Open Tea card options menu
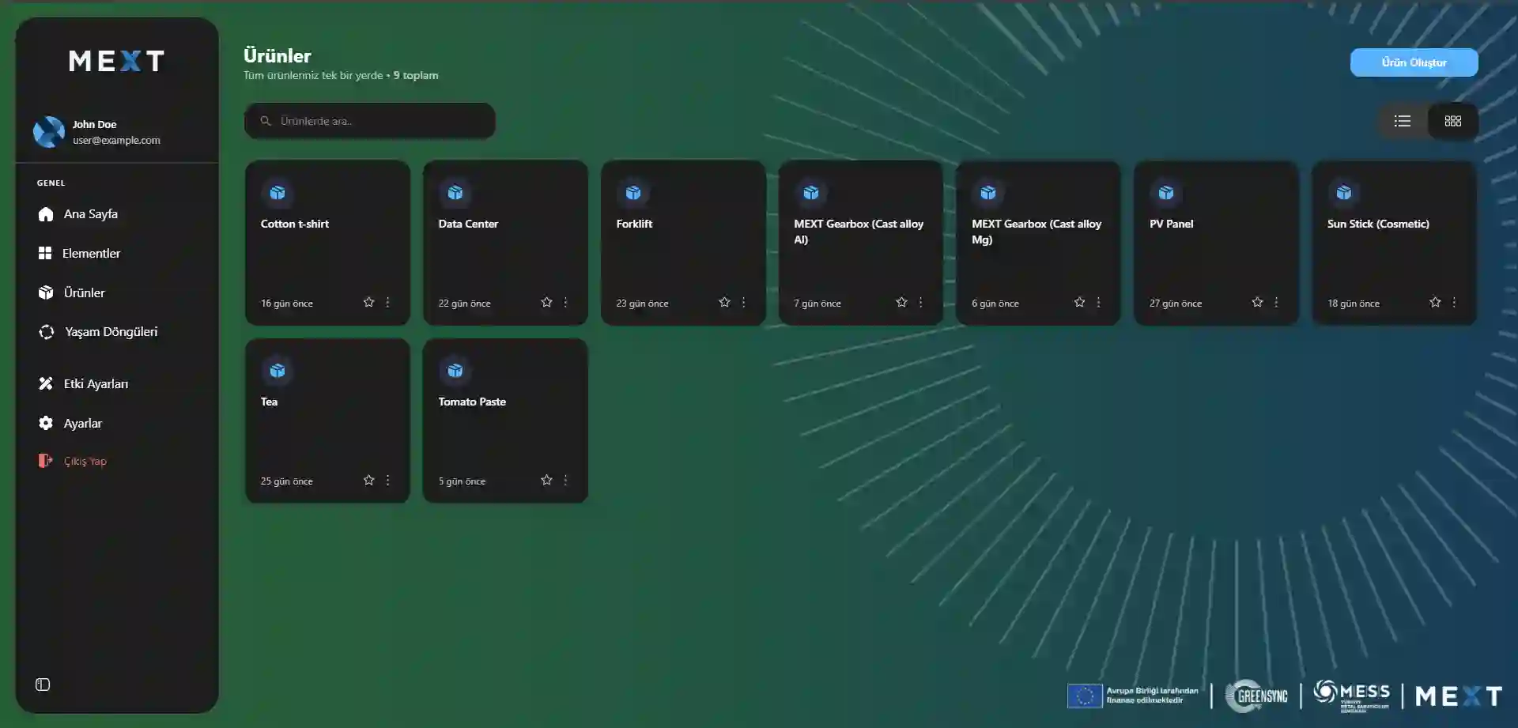 click(x=387, y=480)
